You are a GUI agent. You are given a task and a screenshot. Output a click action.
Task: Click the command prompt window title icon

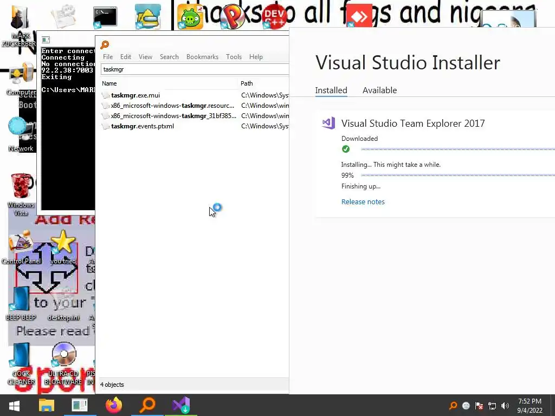point(46,40)
